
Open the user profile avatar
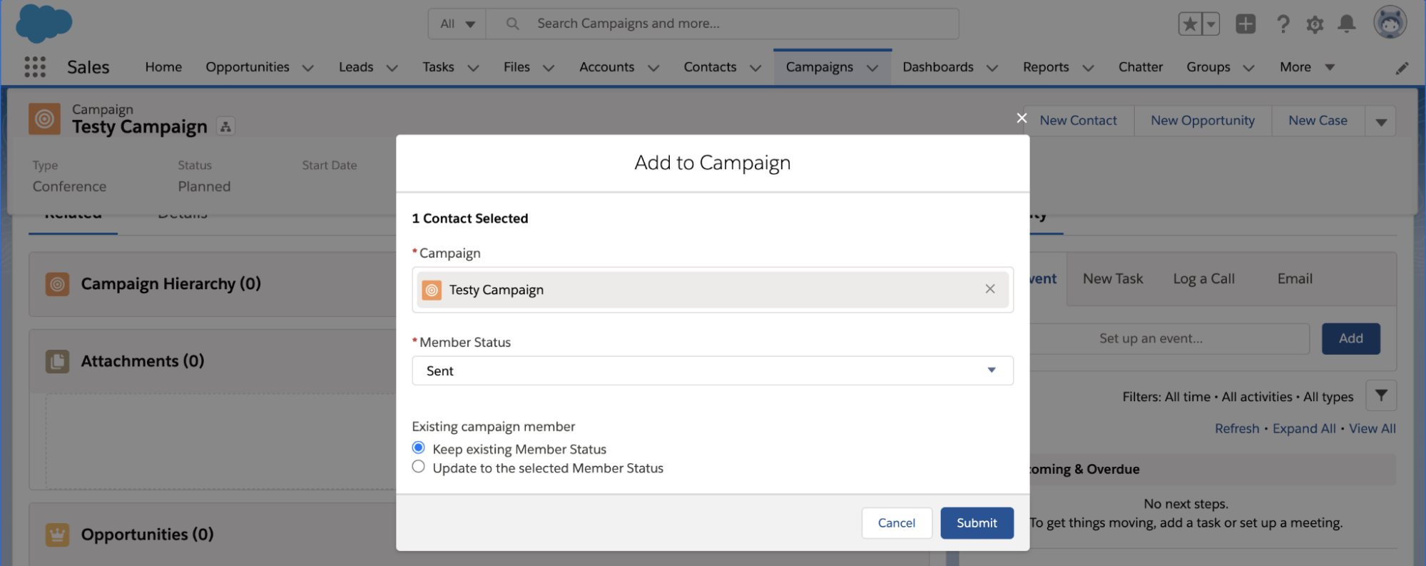click(1390, 23)
